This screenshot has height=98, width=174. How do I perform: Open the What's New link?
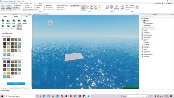pyautogui.click(x=158, y=3)
